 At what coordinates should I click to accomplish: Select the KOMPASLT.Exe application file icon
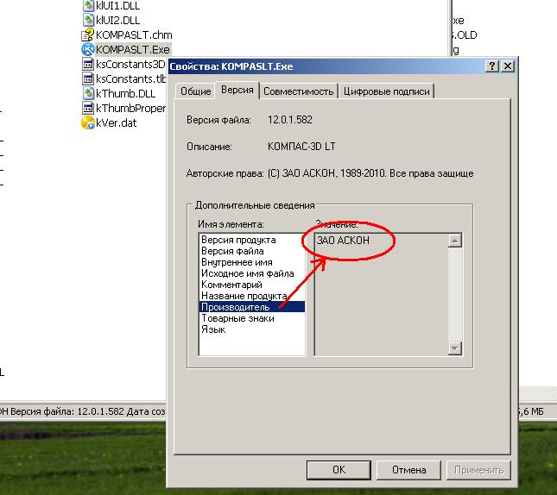87,49
